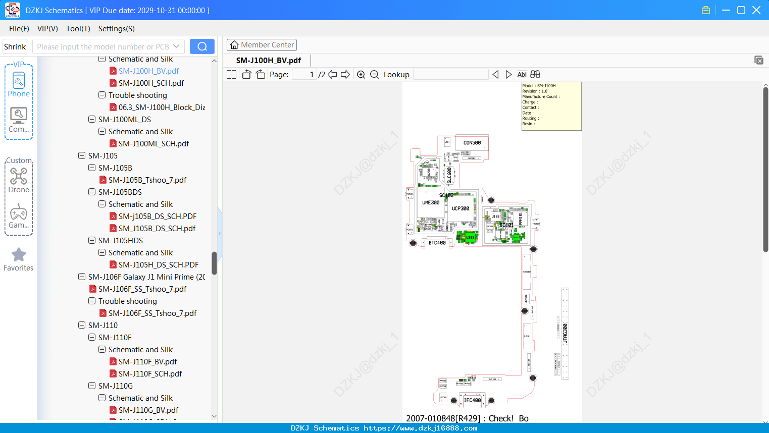Open SM-J100H_BV.pdf in the tree
Image resolution: width=769 pixels, height=433 pixels.
point(148,71)
